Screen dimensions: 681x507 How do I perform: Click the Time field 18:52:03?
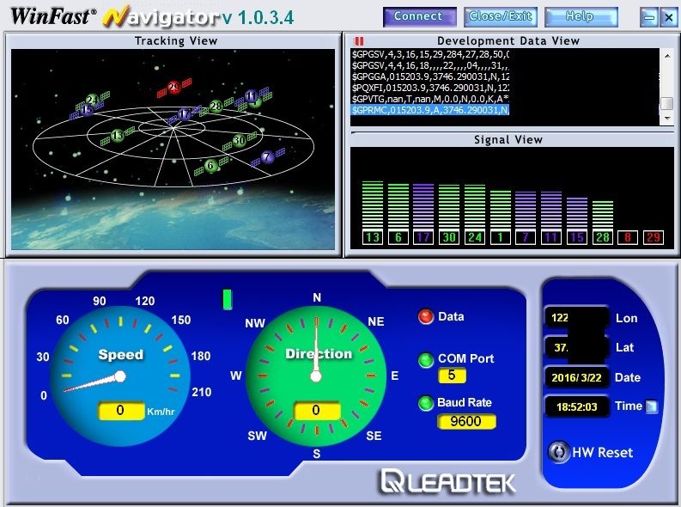click(577, 407)
